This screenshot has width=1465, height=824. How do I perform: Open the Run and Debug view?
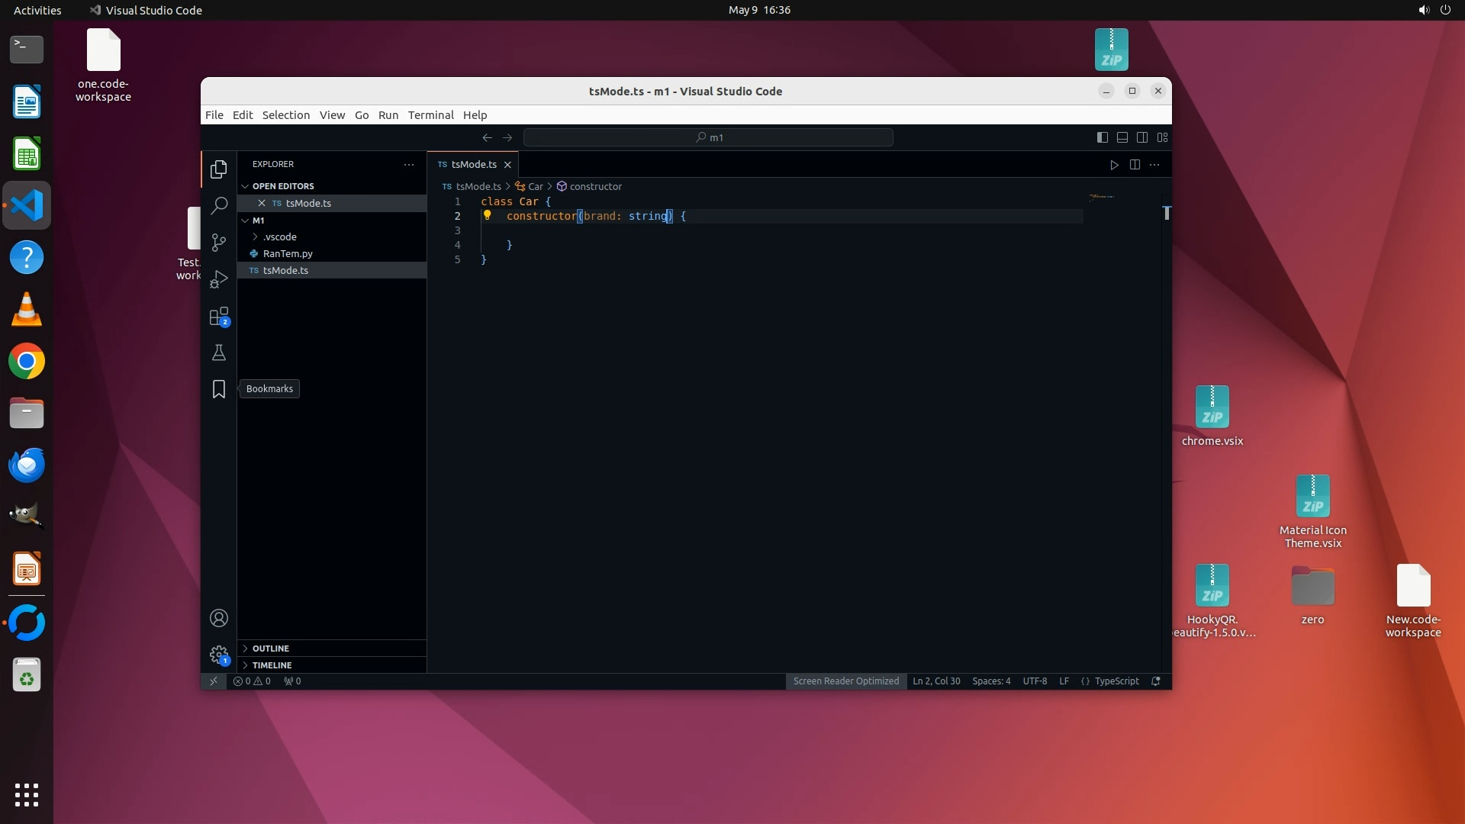tap(219, 279)
